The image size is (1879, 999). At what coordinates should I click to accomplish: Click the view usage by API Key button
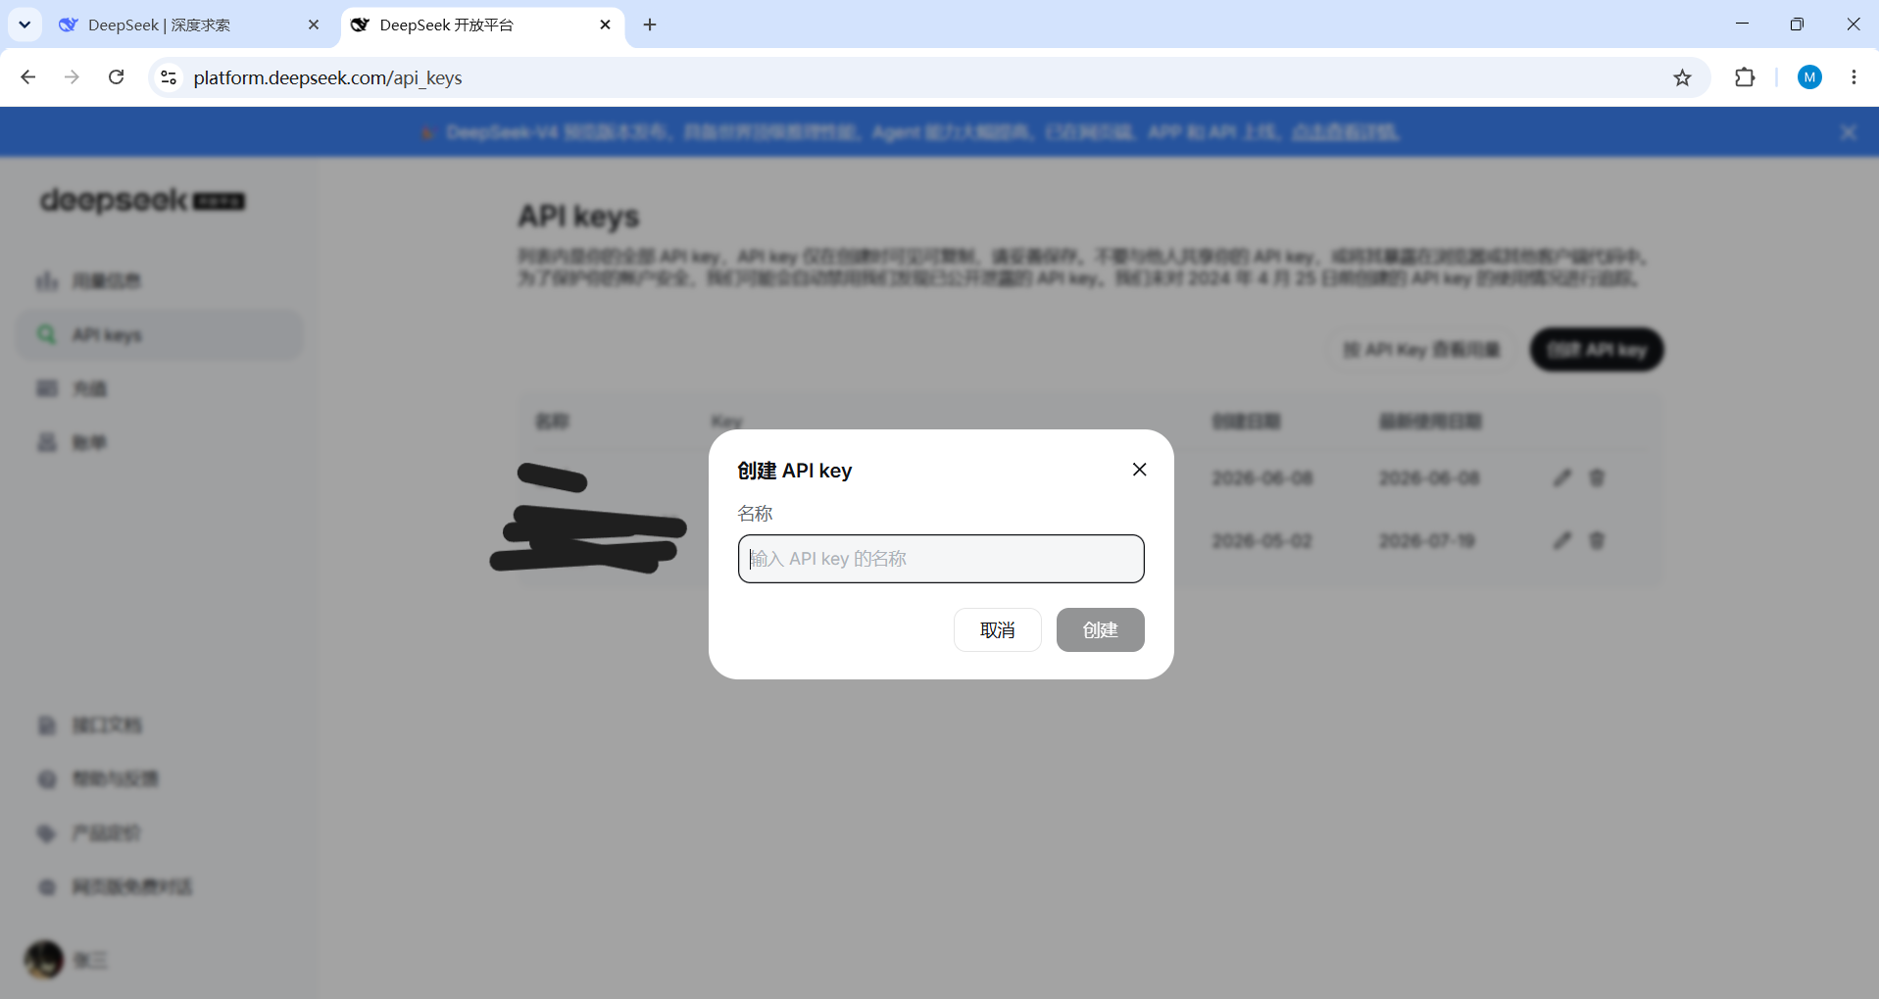pyautogui.click(x=1420, y=350)
